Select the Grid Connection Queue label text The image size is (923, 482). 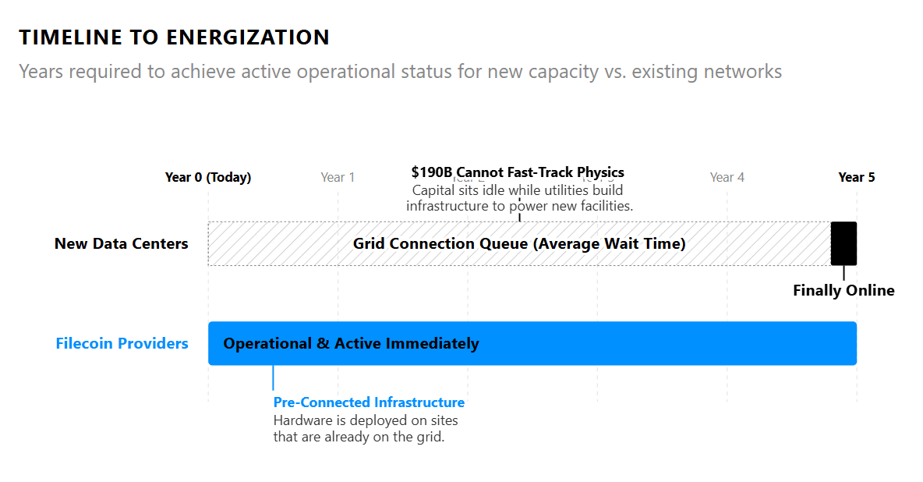pos(519,243)
